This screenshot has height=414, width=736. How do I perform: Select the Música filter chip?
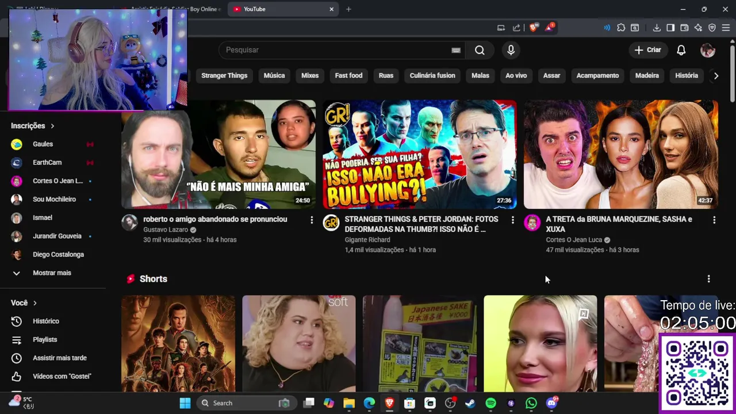tap(274, 76)
